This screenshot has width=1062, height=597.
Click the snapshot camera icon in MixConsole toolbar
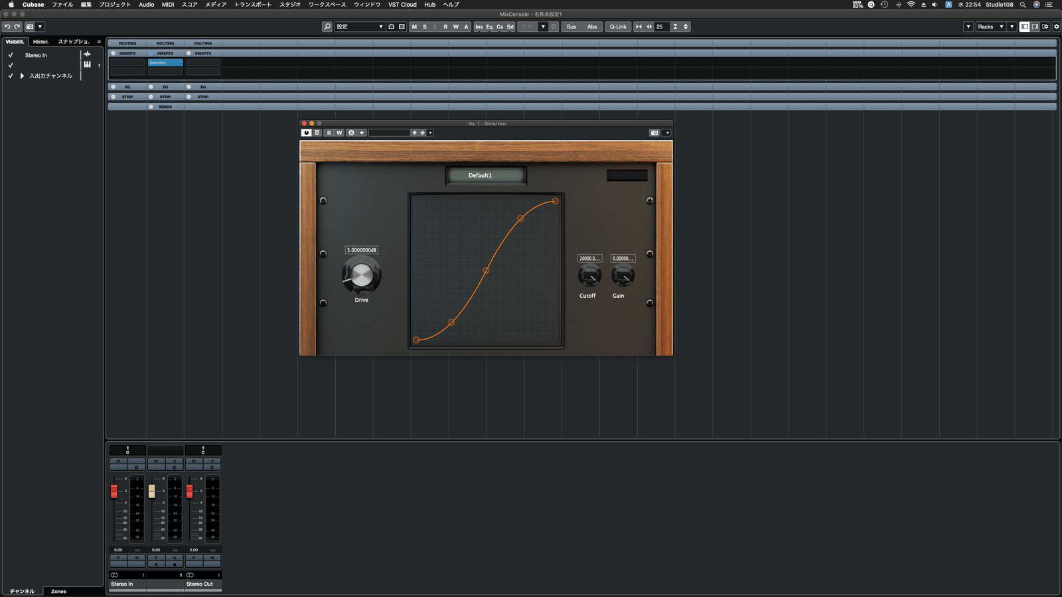click(30, 27)
